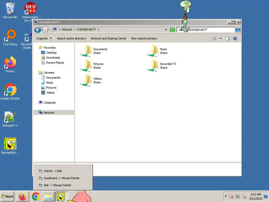Click Windows Explorer taskbar button
The height and width of the screenshot is (202, 269).
coord(49,196)
